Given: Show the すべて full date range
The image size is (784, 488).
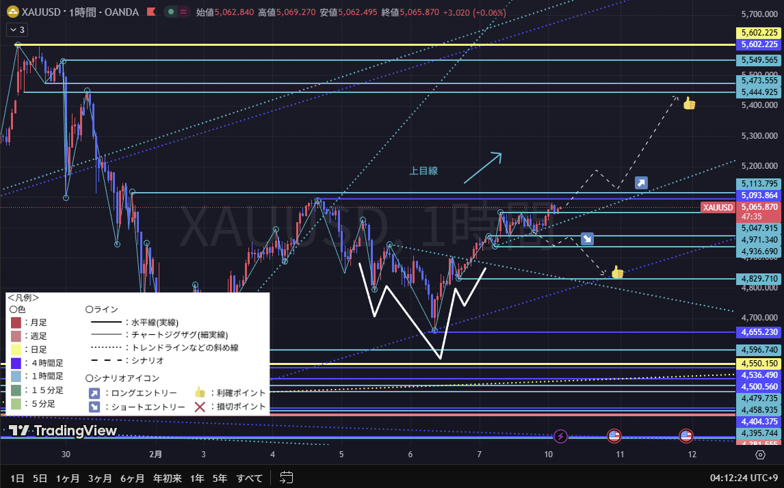Looking at the screenshot, I should [249, 478].
